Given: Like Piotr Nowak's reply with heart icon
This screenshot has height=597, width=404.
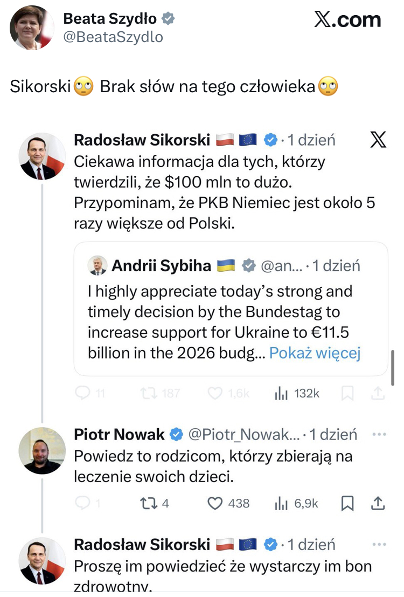Looking at the screenshot, I should click(215, 503).
